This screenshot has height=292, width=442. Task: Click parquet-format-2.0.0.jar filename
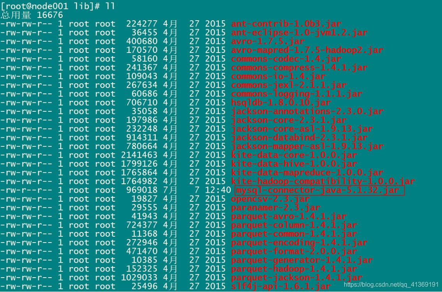click(294, 252)
